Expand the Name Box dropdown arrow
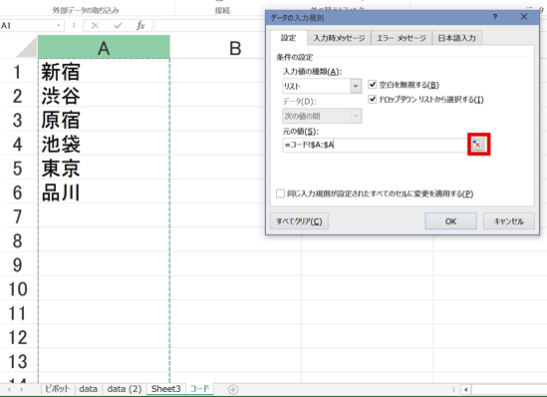 (58, 26)
